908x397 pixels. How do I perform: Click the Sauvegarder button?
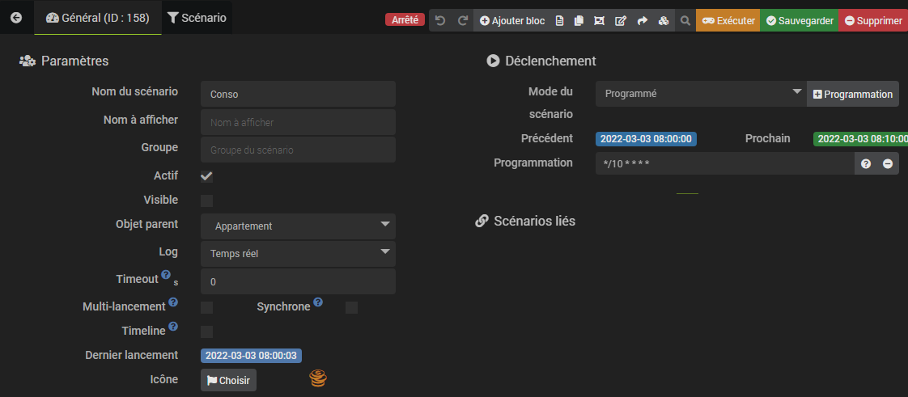(x=800, y=20)
